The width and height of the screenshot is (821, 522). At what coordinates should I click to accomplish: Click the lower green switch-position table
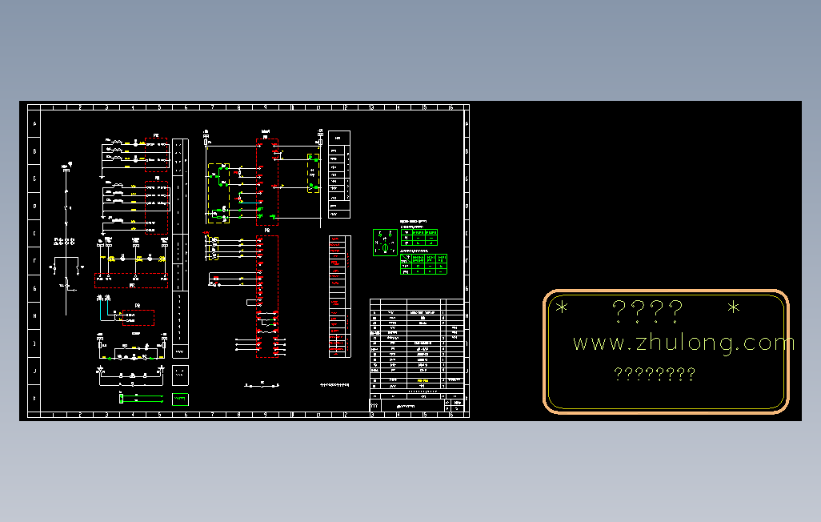click(423, 264)
